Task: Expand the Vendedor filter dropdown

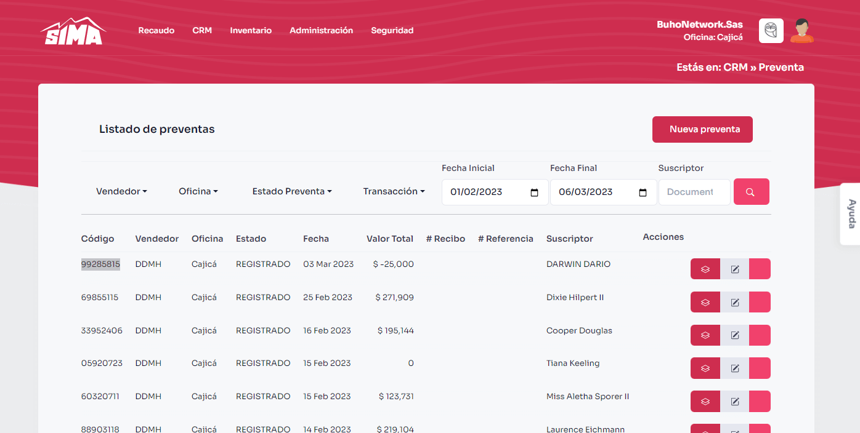Action: [121, 191]
